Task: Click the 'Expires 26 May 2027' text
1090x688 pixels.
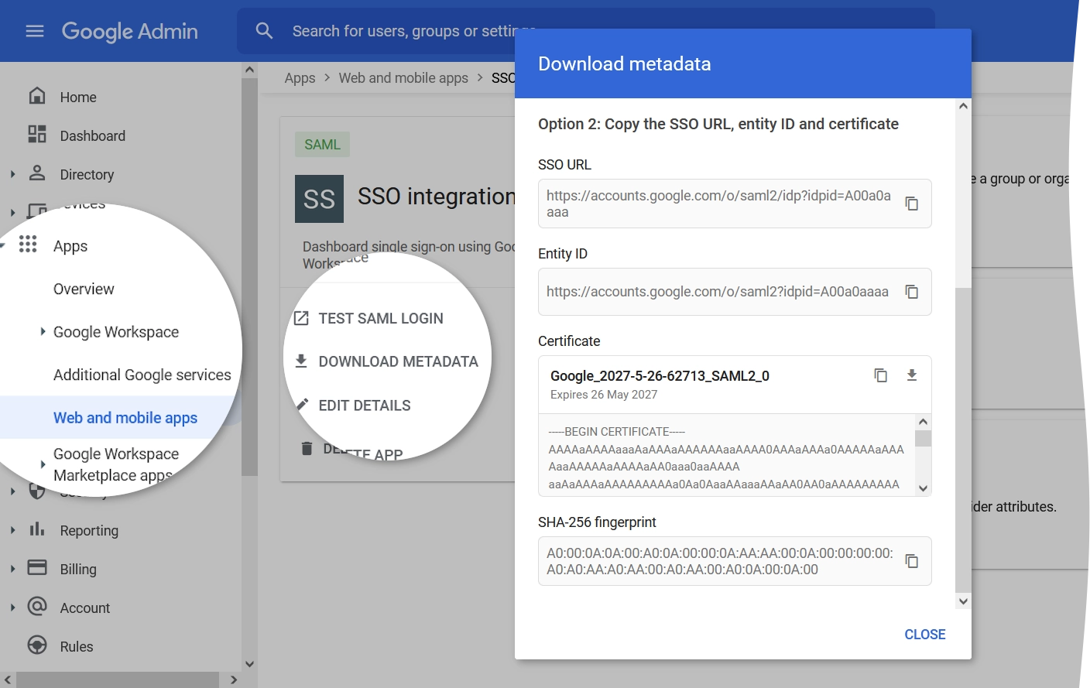Action: (x=604, y=395)
